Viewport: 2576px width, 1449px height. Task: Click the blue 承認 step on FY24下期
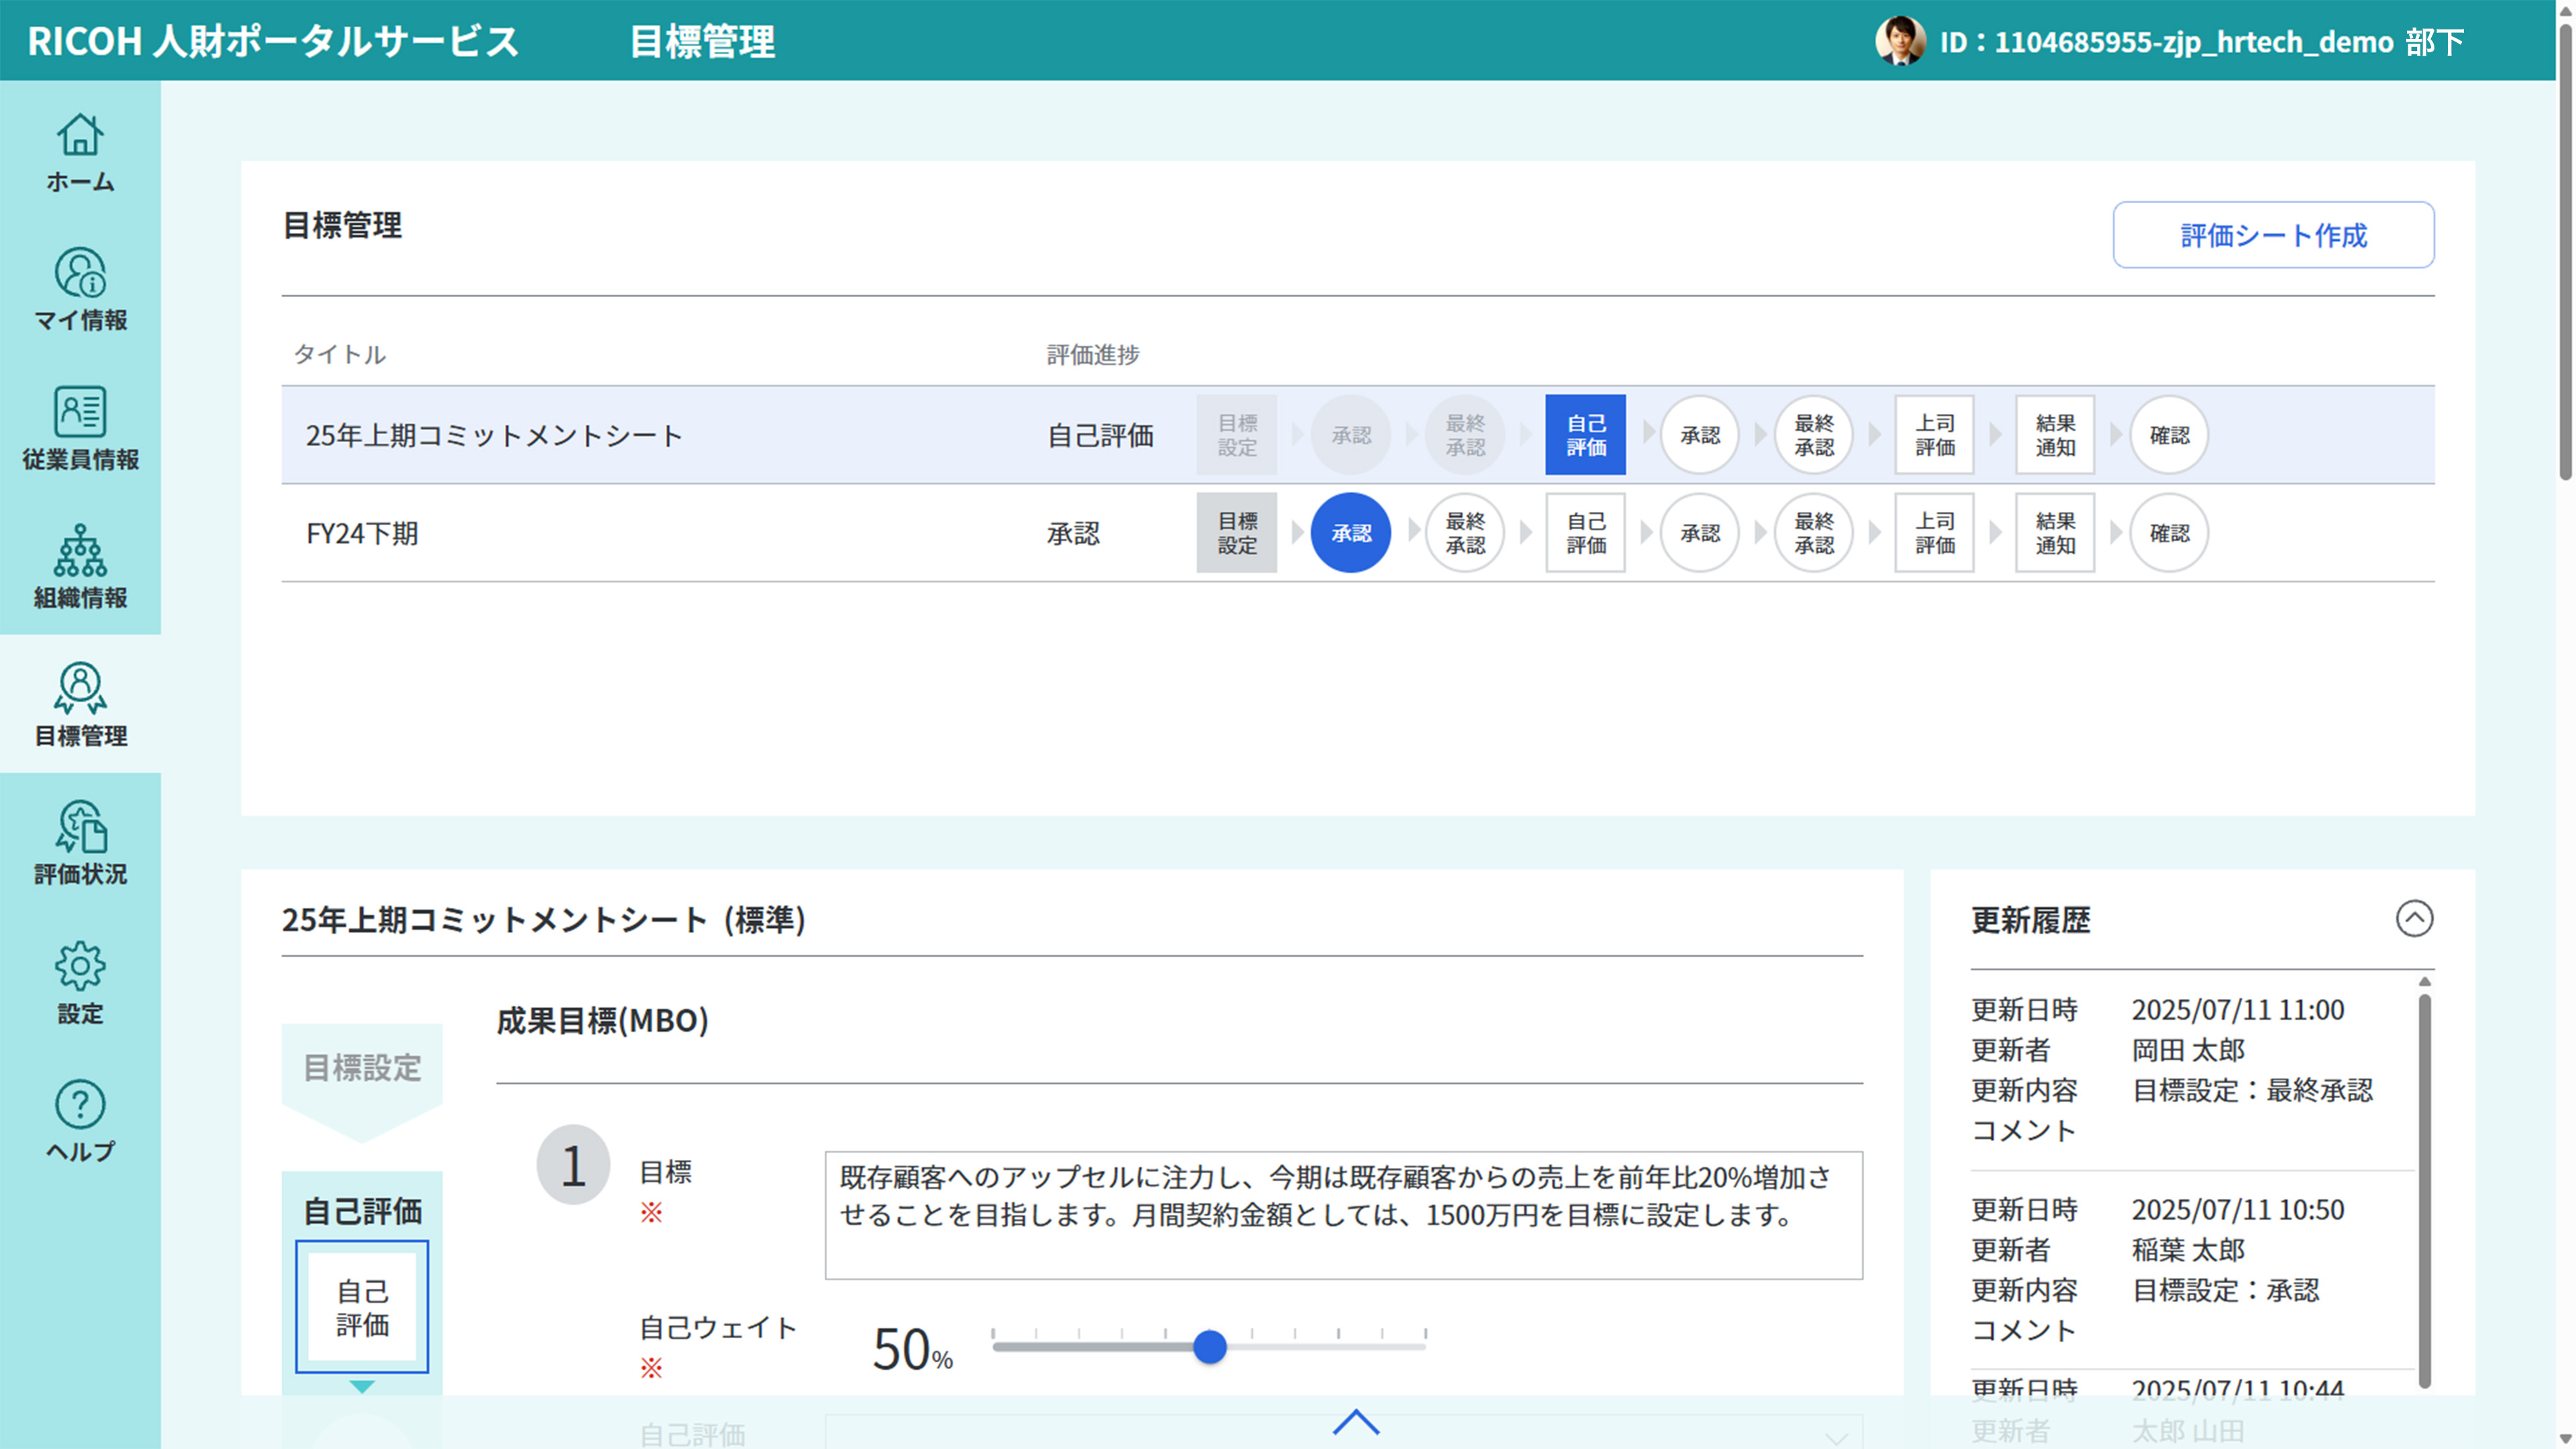coord(1351,533)
